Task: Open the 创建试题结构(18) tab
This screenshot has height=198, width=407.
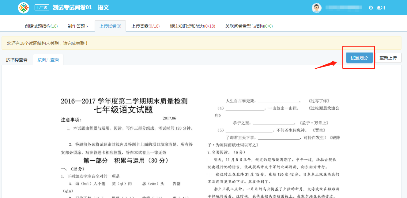Action: click(41, 26)
